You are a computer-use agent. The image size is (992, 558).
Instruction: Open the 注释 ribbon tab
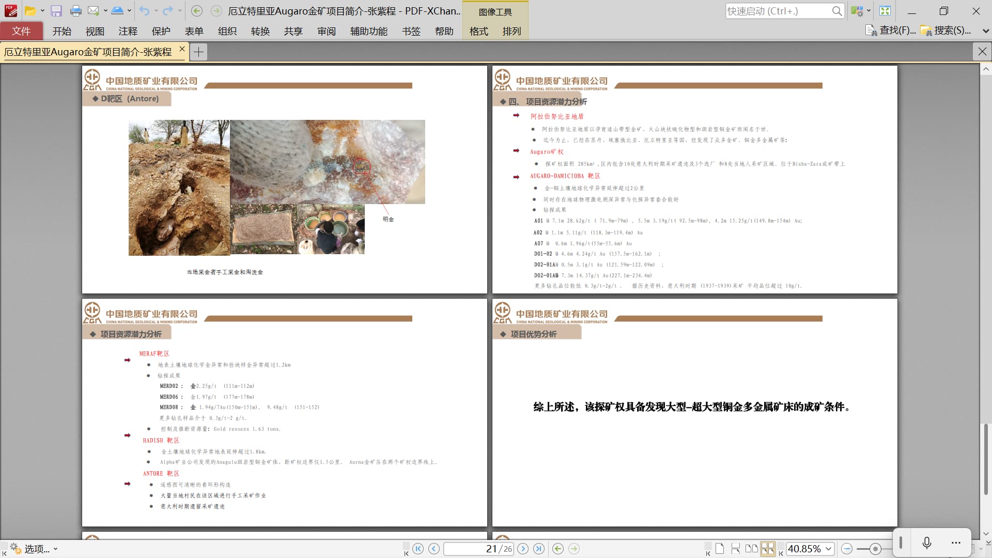pyautogui.click(x=128, y=31)
